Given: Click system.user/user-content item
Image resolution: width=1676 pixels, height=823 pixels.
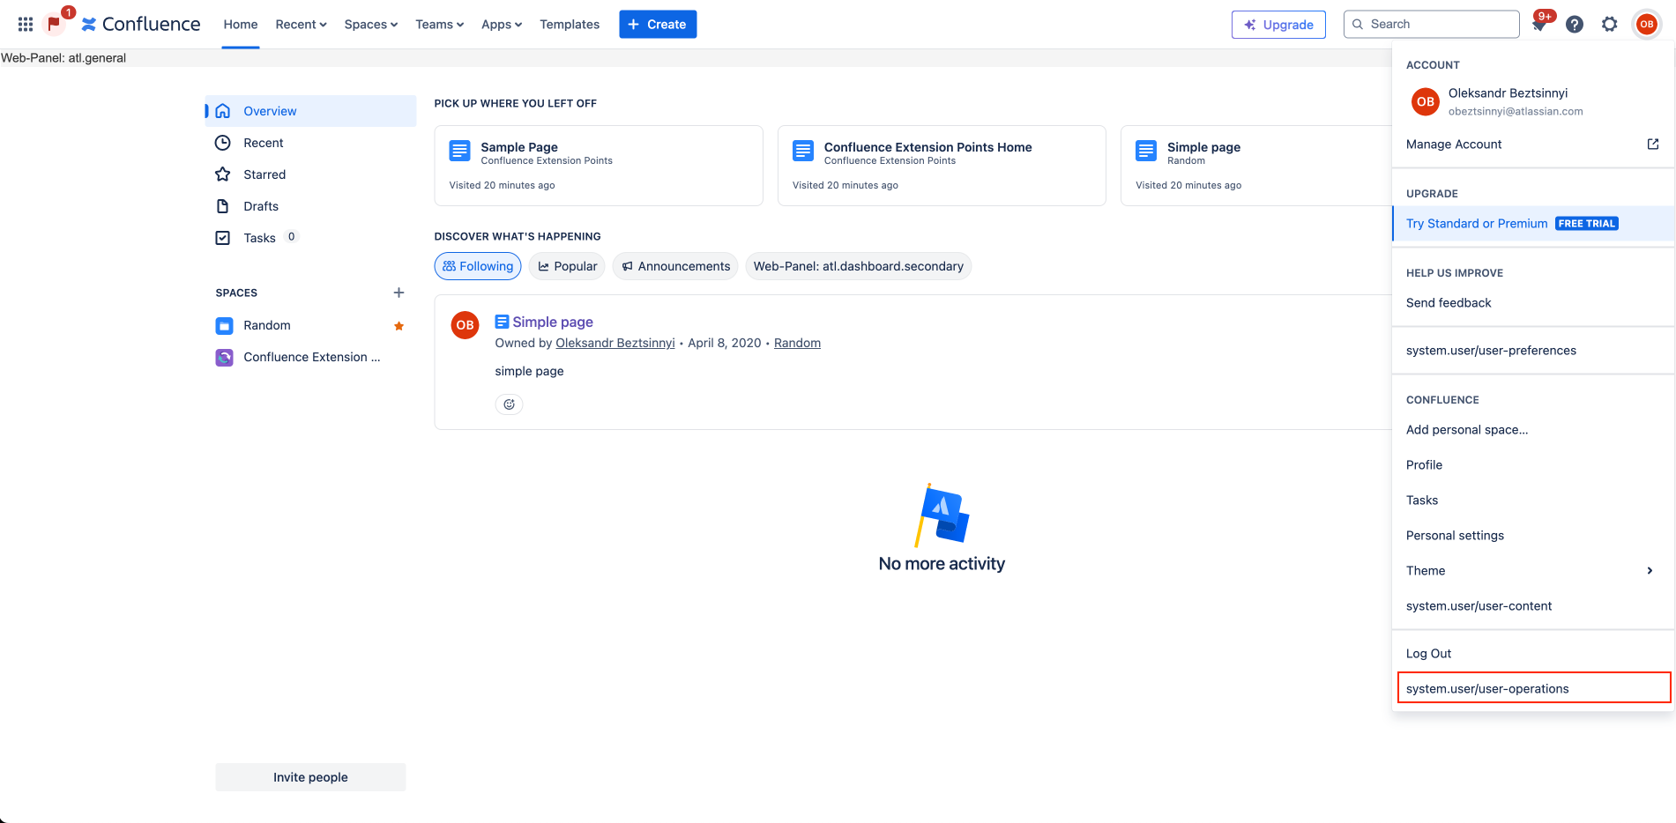Looking at the screenshot, I should 1533,606.
